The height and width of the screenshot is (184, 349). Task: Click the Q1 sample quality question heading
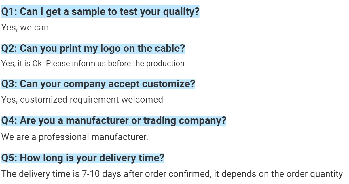pos(100,12)
